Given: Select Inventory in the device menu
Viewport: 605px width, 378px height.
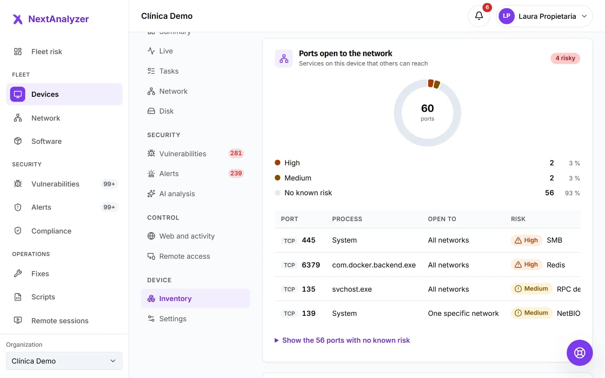Looking at the screenshot, I should [x=195, y=299].
